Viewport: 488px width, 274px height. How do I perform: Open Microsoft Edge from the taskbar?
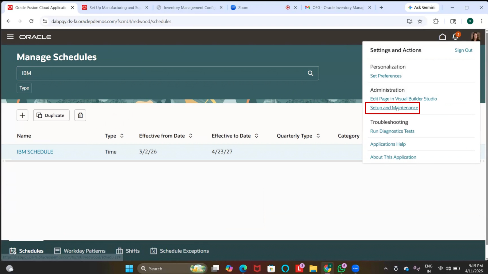click(x=243, y=268)
